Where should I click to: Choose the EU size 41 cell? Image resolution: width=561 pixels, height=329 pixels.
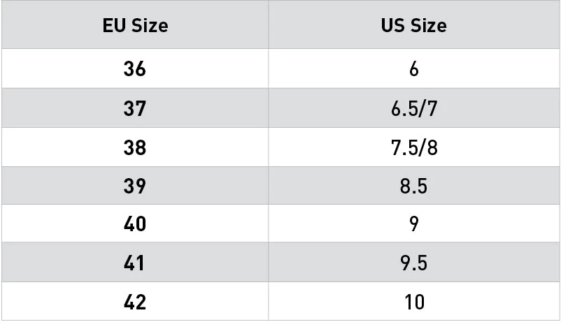pos(135,263)
